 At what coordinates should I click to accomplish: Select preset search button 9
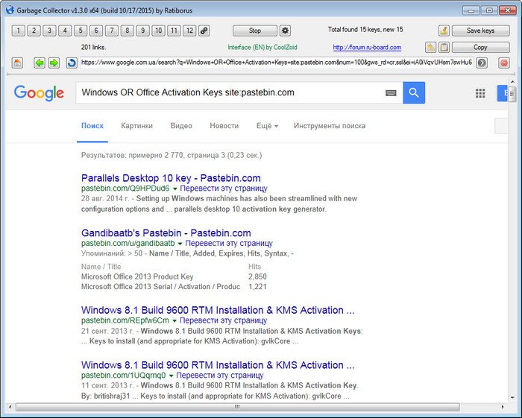click(143, 31)
